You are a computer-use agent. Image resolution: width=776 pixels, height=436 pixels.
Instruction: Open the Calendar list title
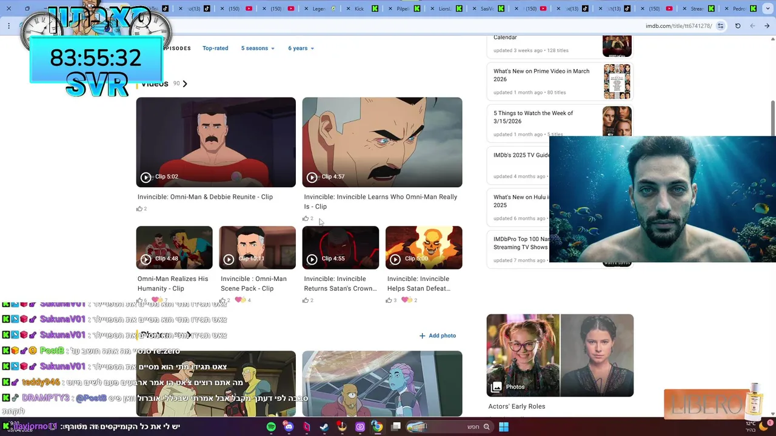coord(505,38)
